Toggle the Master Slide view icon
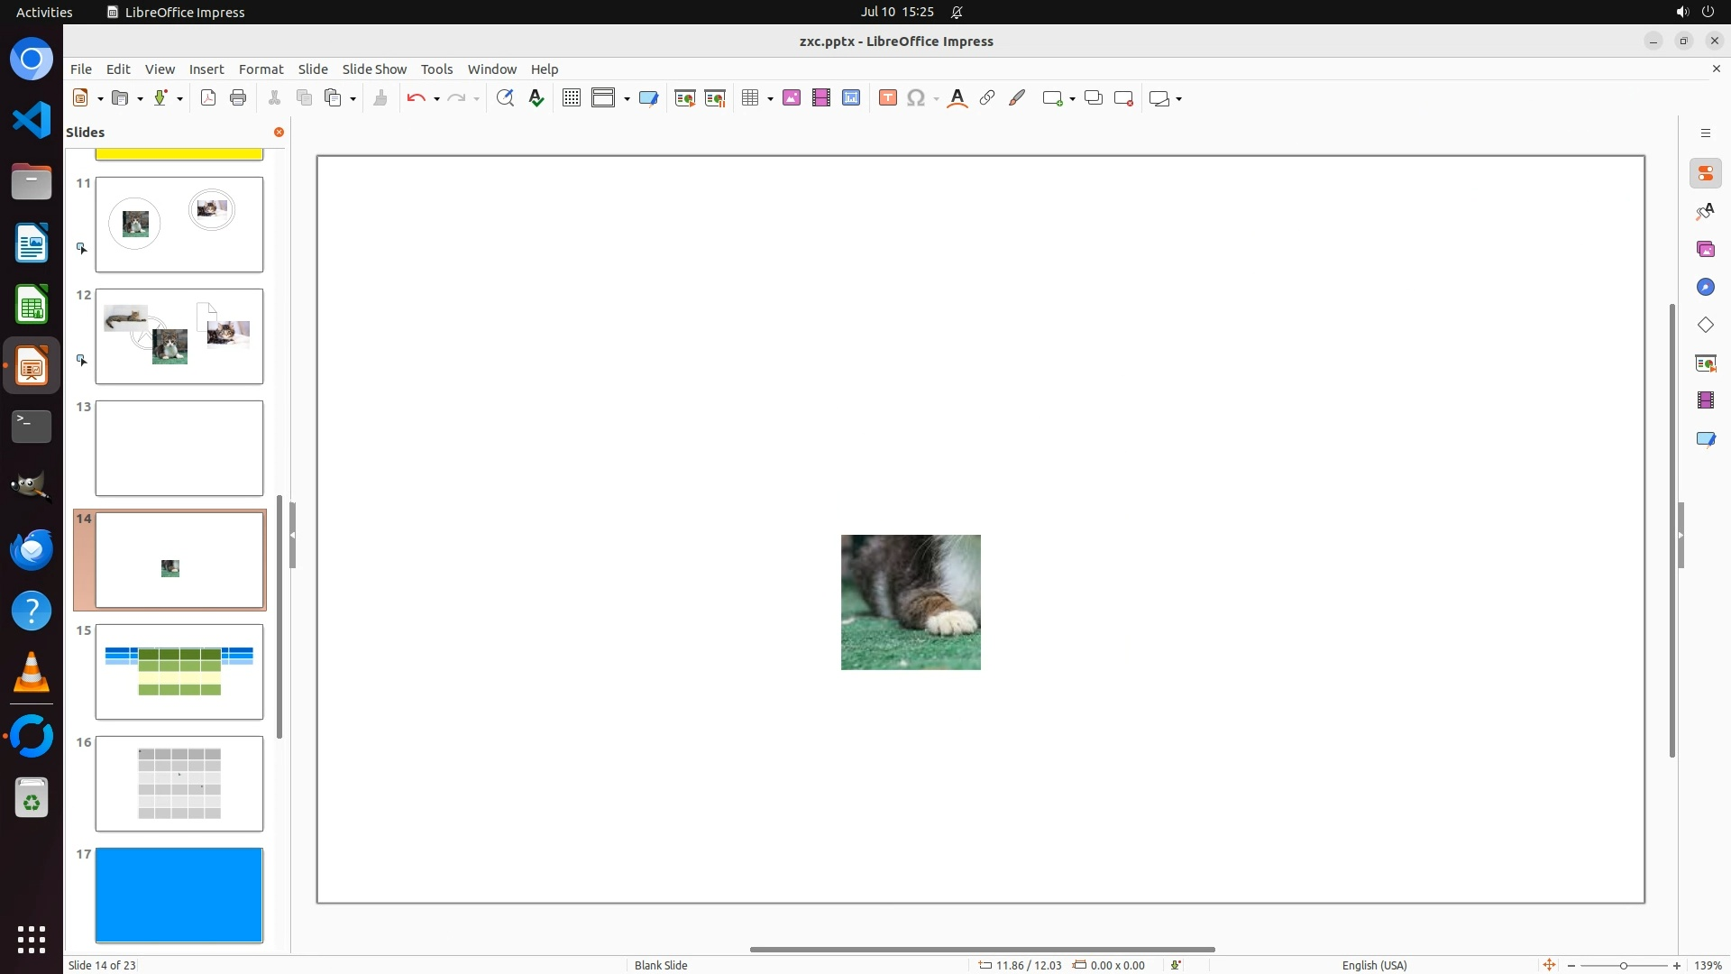The image size is (1731, 974). pyautogui.click(x=648, y=98)
